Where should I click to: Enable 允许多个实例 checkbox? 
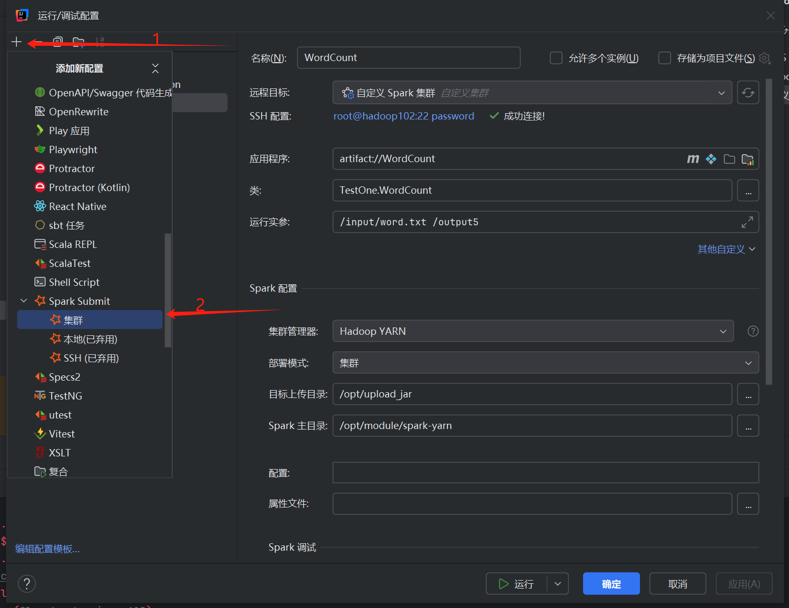tap(556, 58)
